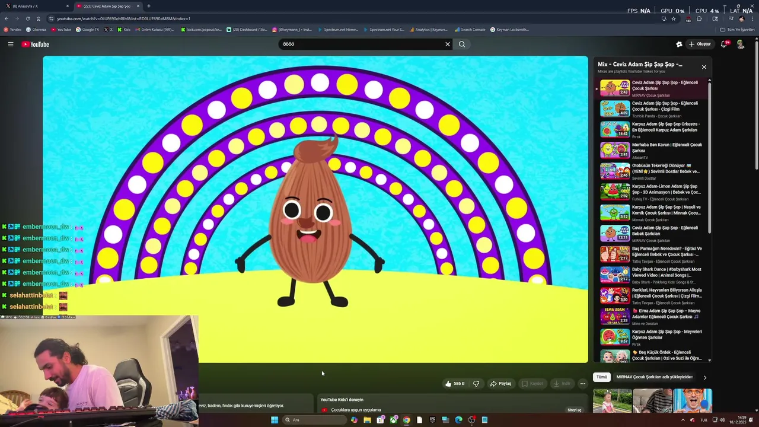Open the Kick bookmark

[x=124, y=30]
